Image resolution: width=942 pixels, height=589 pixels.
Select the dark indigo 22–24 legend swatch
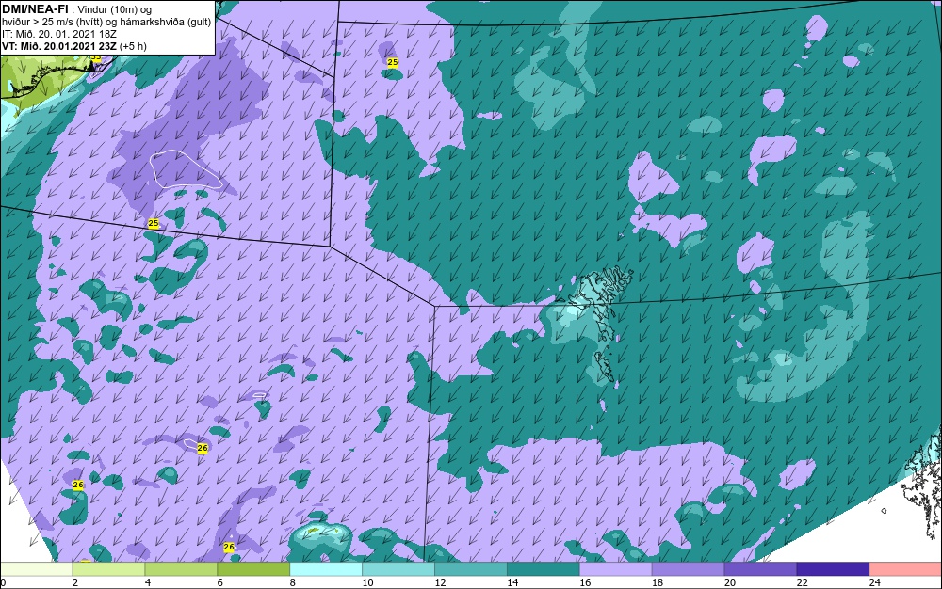pyautogui.click(x=833, y=569)
